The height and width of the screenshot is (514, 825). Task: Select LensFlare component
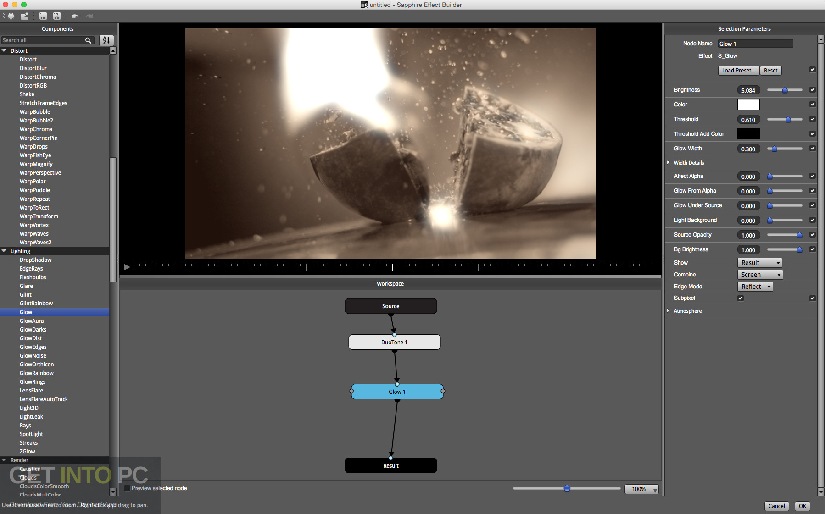pos(31,391)
